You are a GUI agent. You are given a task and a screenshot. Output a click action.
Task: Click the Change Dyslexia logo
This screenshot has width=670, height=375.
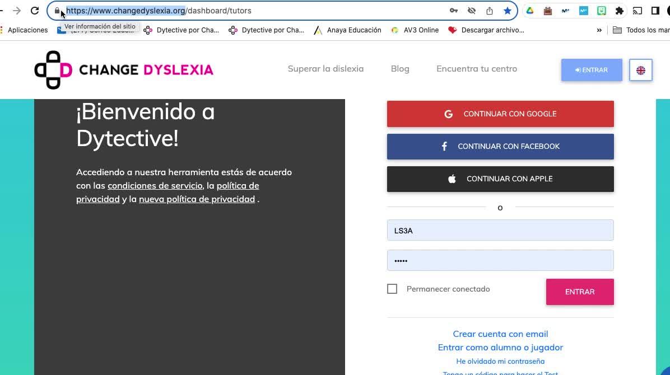(x=123, y=69)
